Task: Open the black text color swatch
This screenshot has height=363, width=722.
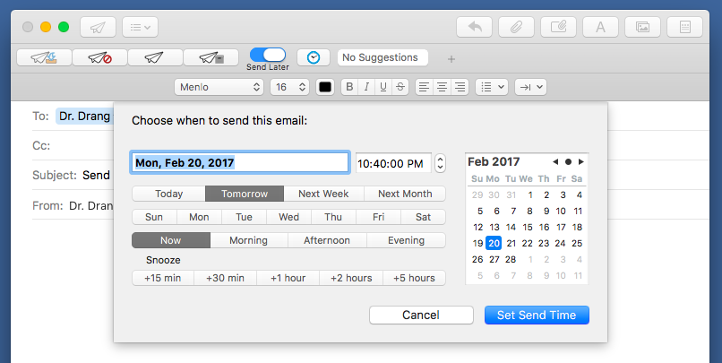Action: (x=324, y=87)
